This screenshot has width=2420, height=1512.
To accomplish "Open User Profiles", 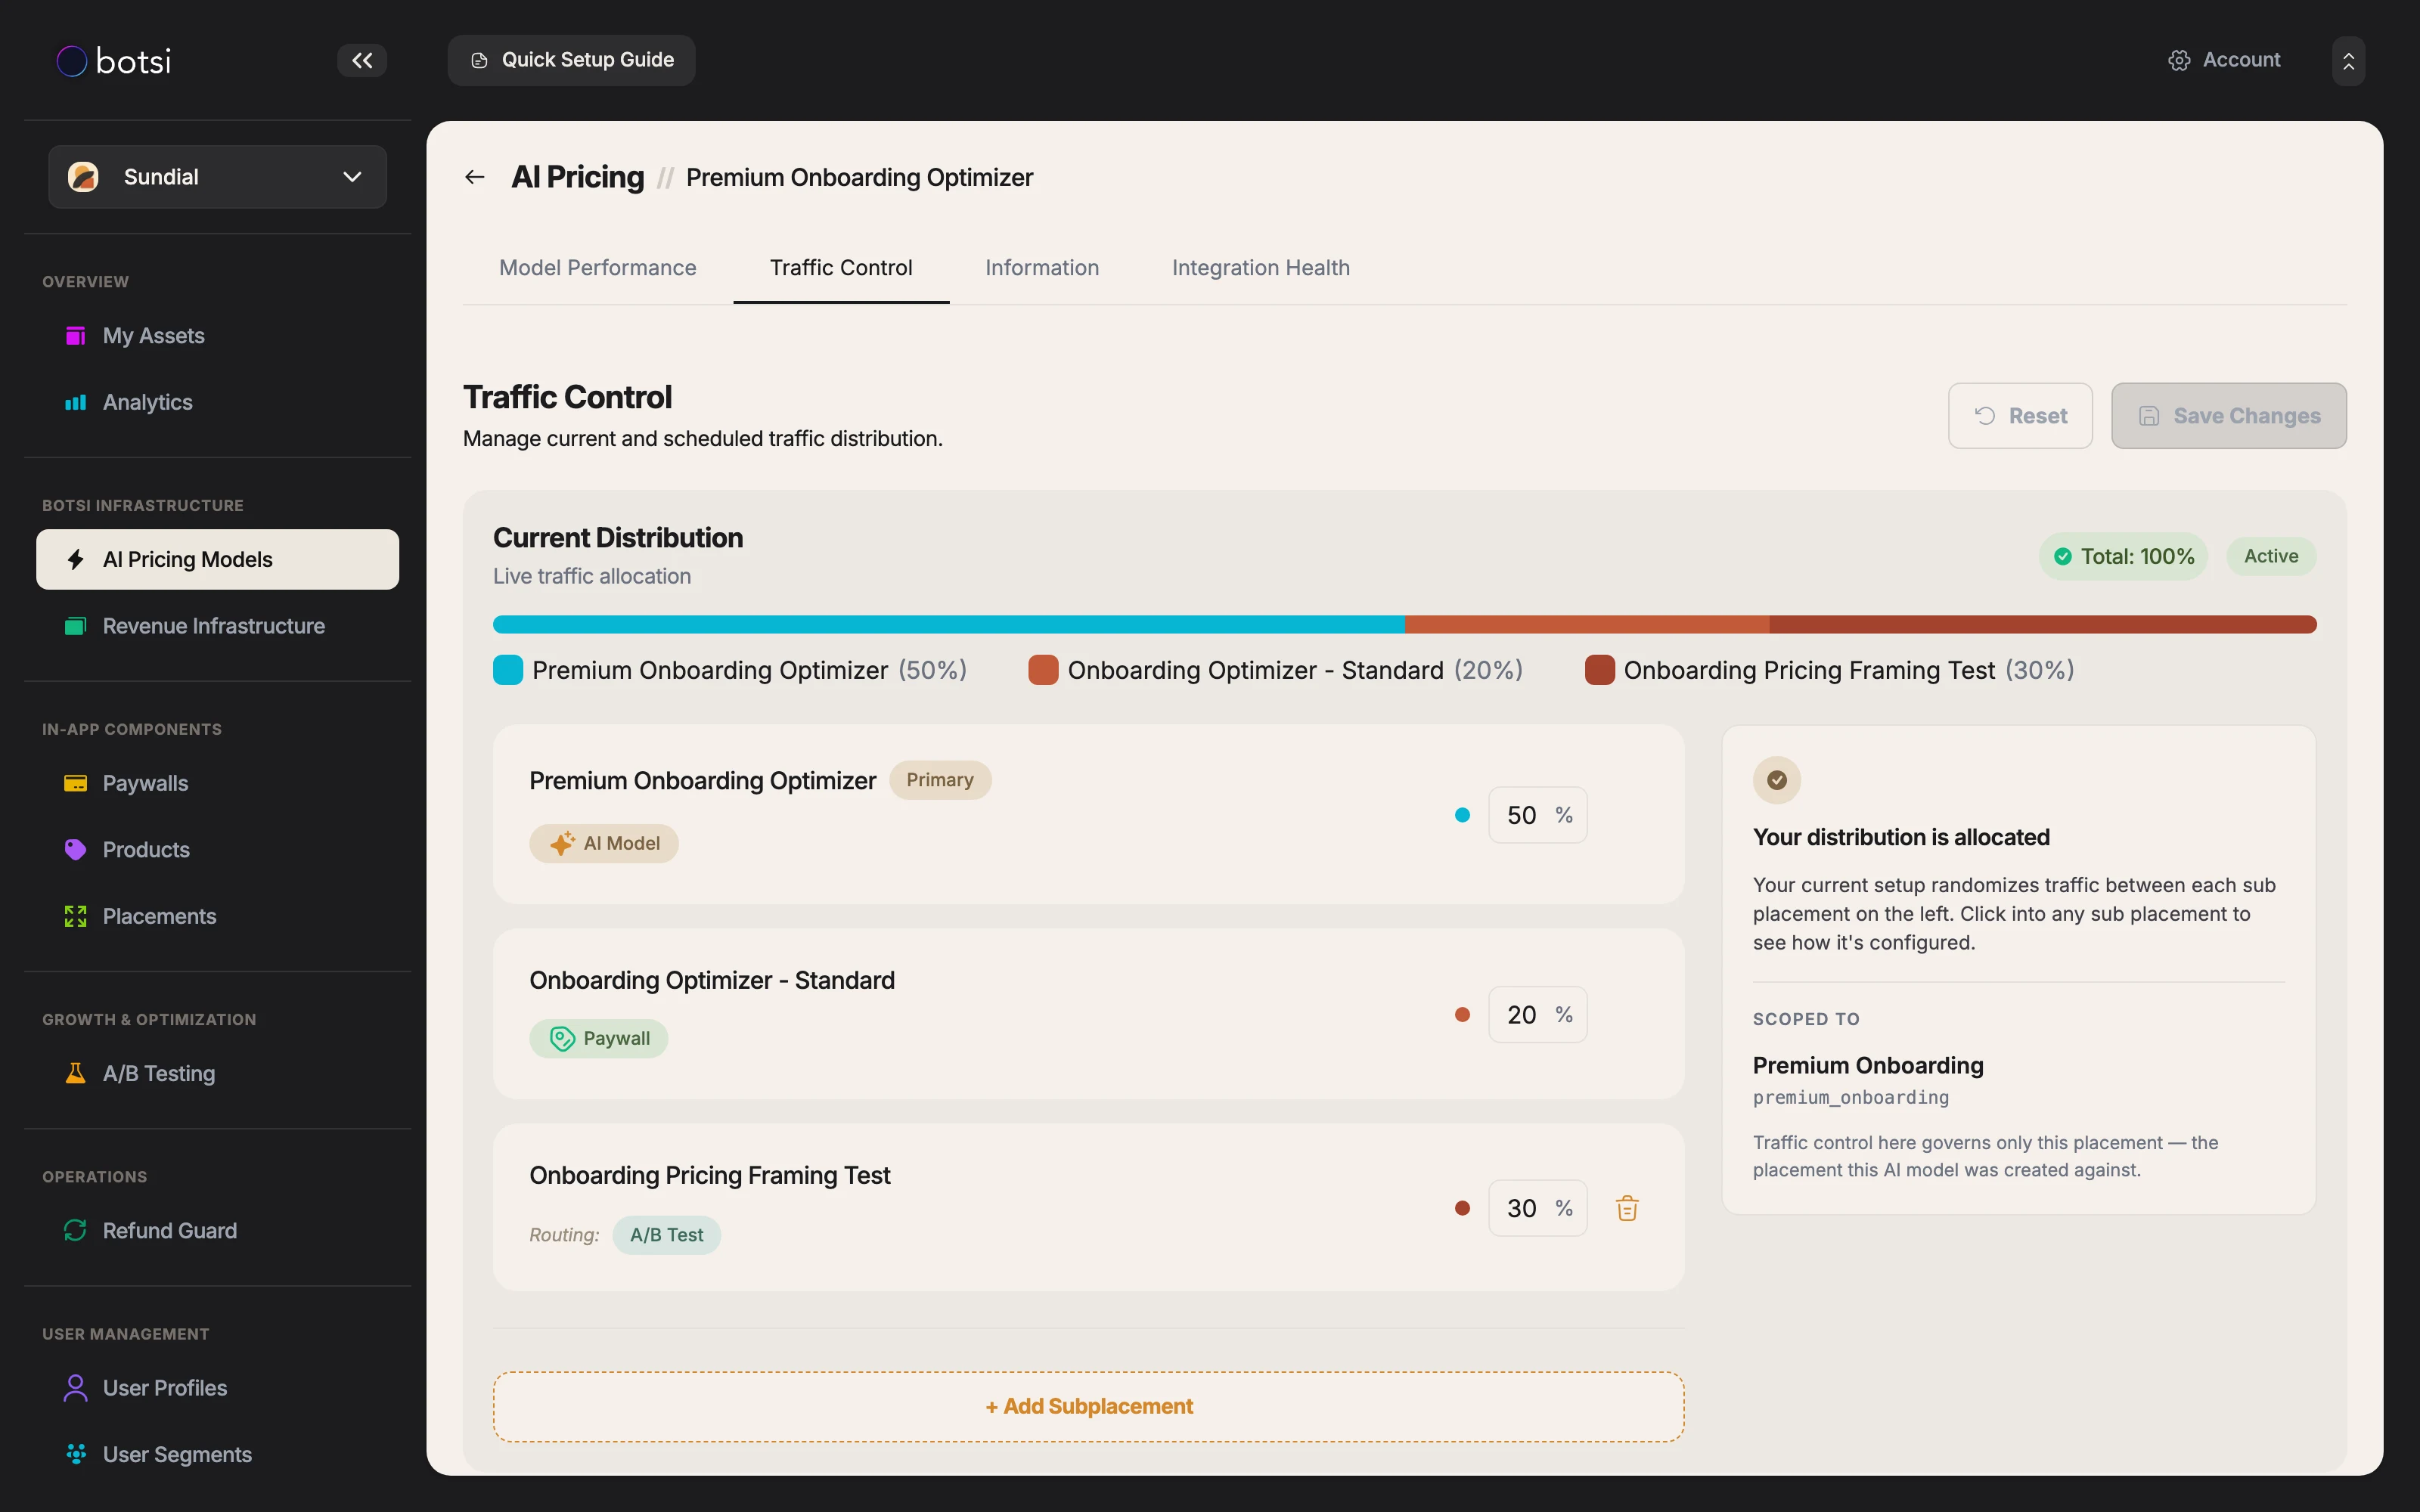I will coord(218,1388).
